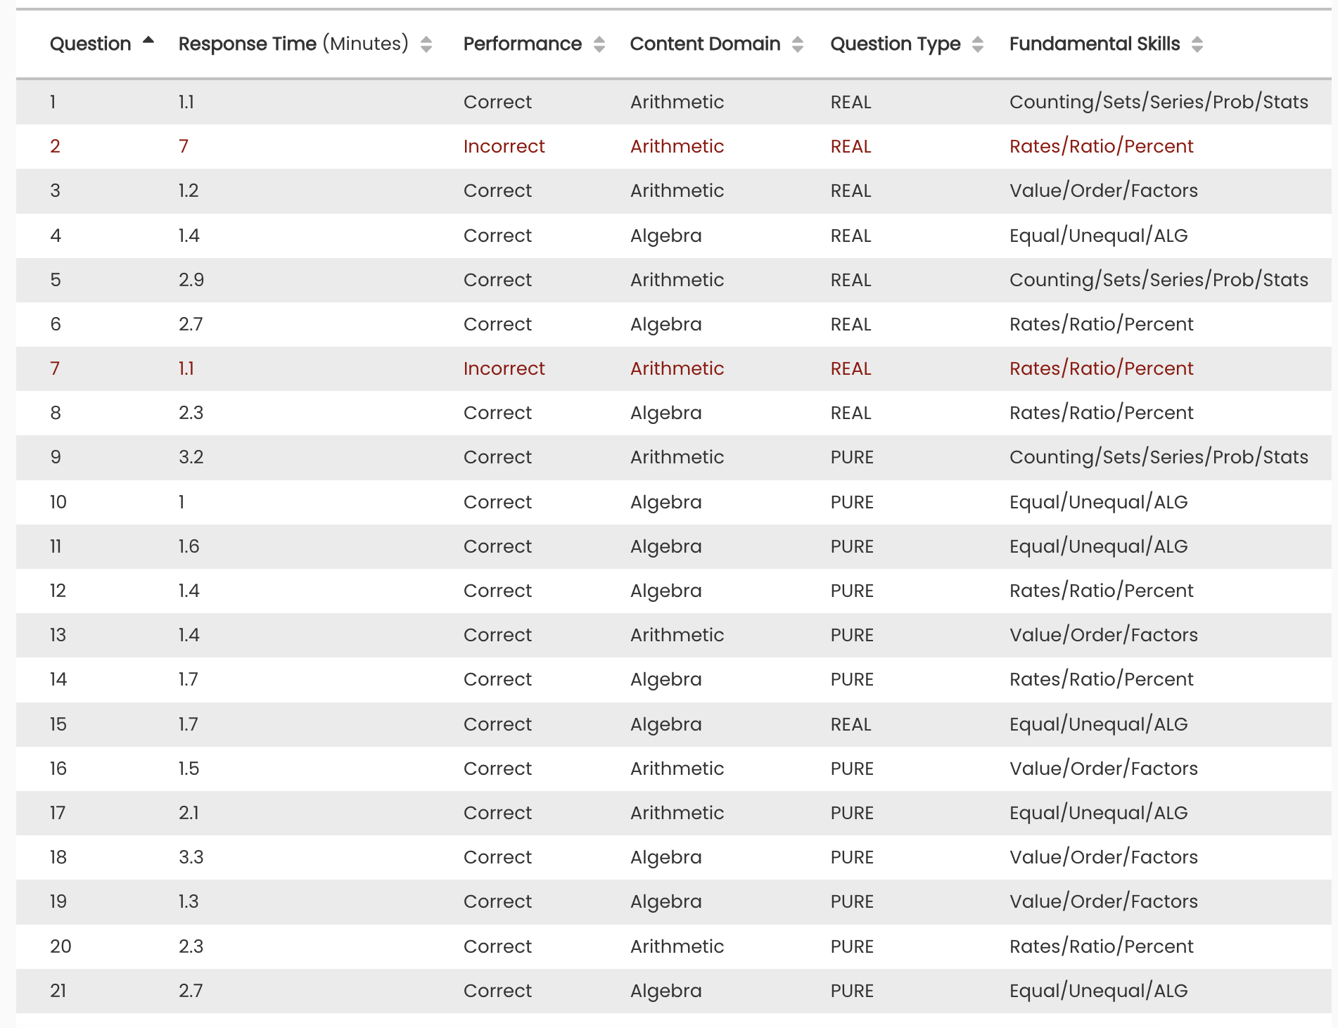This screenshot has height=1028, width=1338.
Task: Click sort arrows icon beside Question Type
Action: (977, 44)
